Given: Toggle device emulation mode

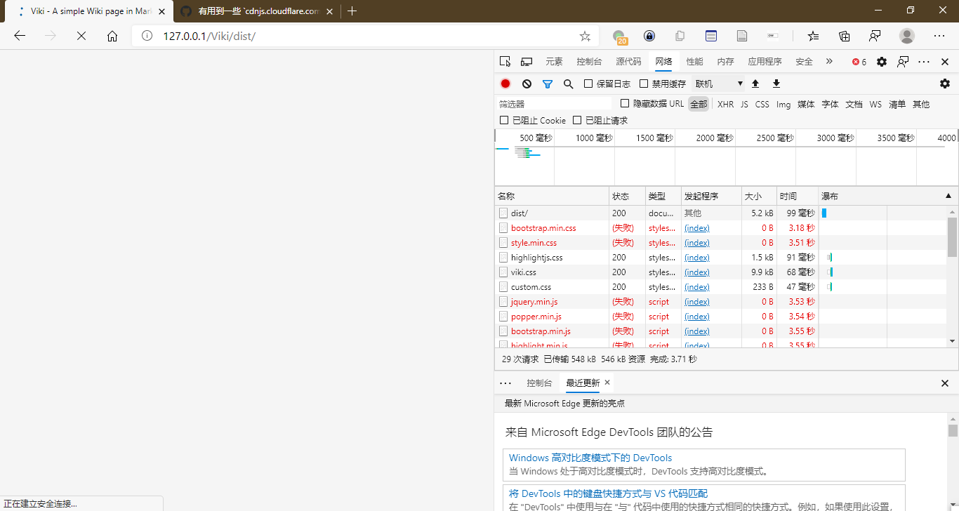Looking at the screenshot, I should (x=527, y=61).
